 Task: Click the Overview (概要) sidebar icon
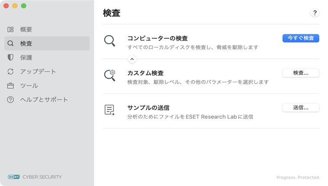click(10, 29)
